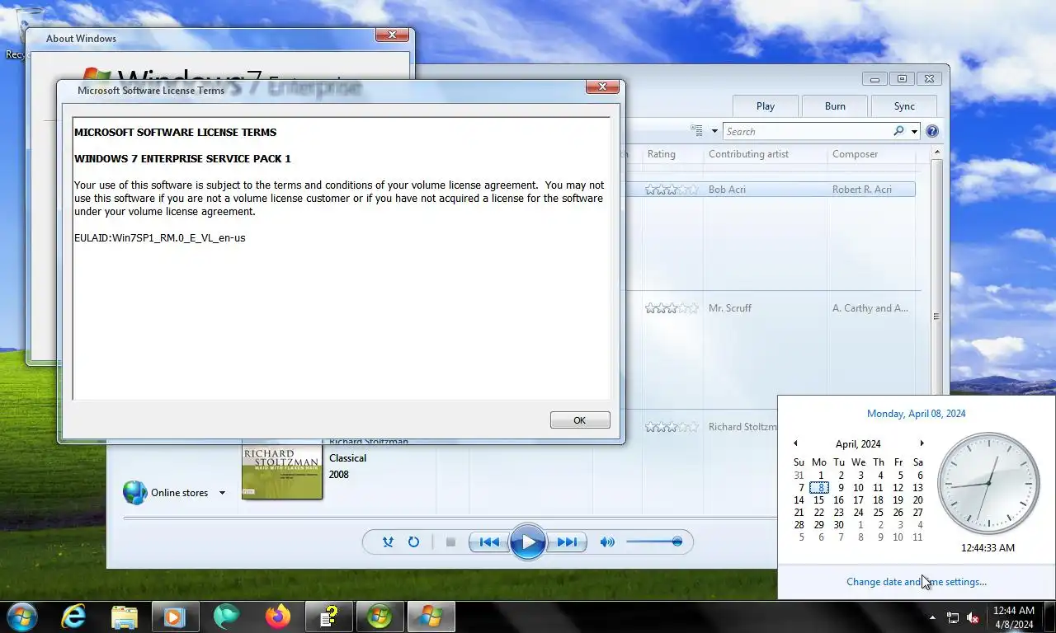Toggle repeat in Media Player
The width and height of the screenshot is (1056, 633).
click(x=414, y=542)
